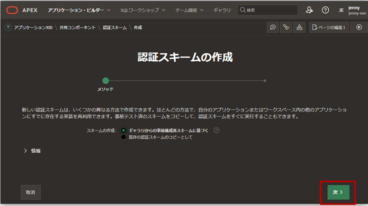The image size is (368, 206).
Task: Open the jenny user account menu
Action: click(357, 11)
